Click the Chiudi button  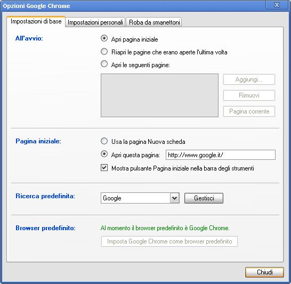[264, 272]
